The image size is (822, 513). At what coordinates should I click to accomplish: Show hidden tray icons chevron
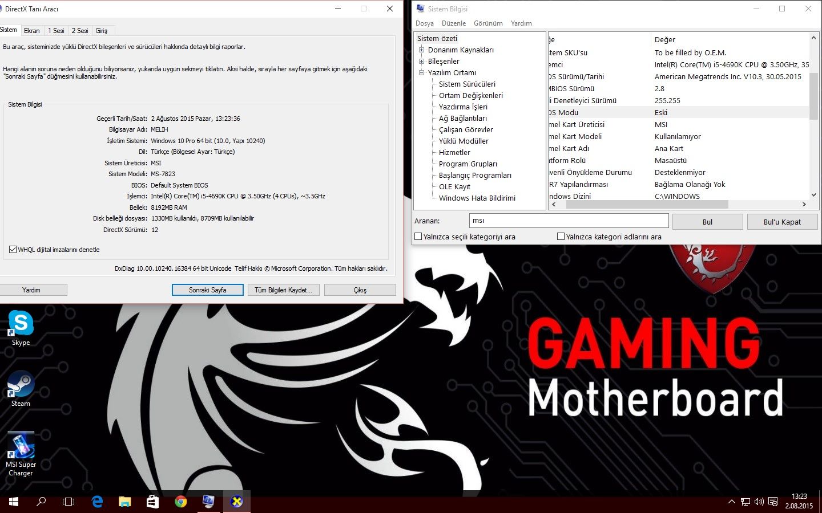(x=731, y=502)
